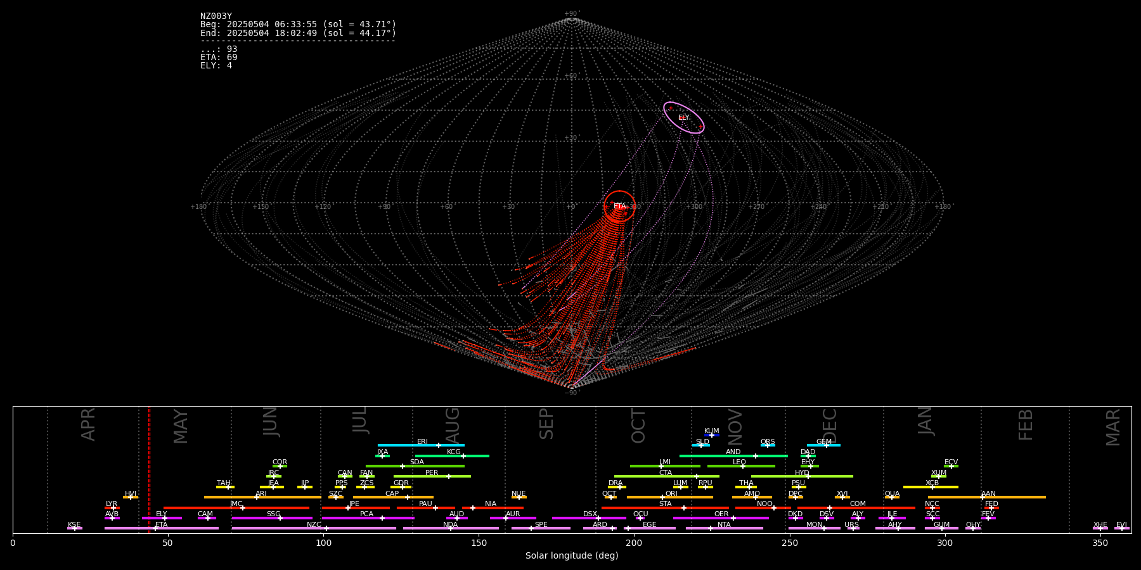Click the 'Beg: 20250504 06:33:55' line
1141x570 pixels.
pyautogui.click(x=298, y=25)
